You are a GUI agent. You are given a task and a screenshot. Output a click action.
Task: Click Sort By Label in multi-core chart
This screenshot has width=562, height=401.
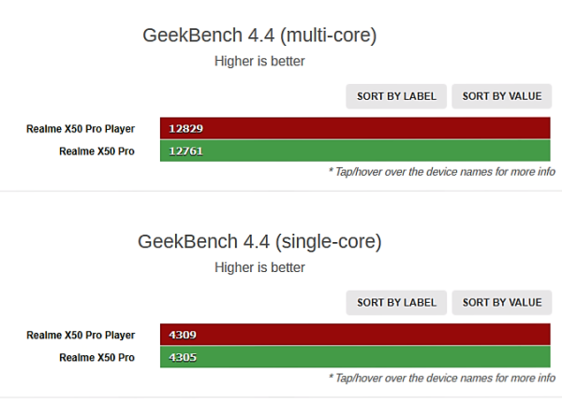pyautogui.click(x=396, y=96)
